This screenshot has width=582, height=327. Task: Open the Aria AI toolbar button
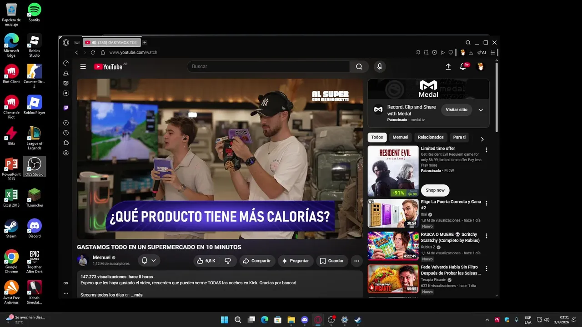482,53
